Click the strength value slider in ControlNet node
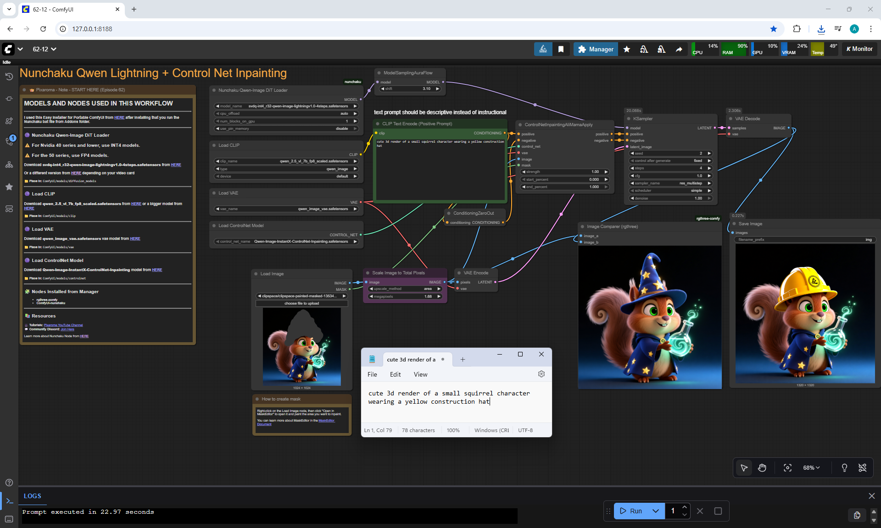Image resolution: width=881 pixels, height=528 pixels. pyautogui.click(x=564, y=172)
